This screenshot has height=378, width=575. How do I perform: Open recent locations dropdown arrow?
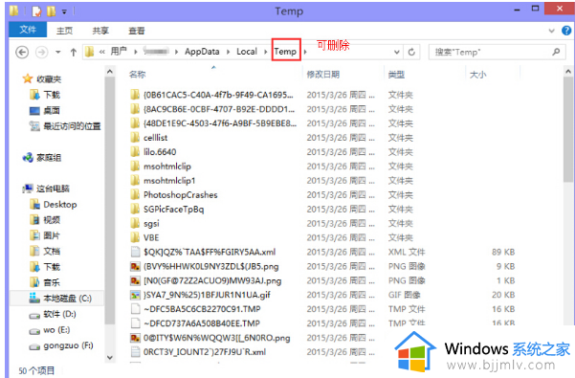(x=58, y=52)
